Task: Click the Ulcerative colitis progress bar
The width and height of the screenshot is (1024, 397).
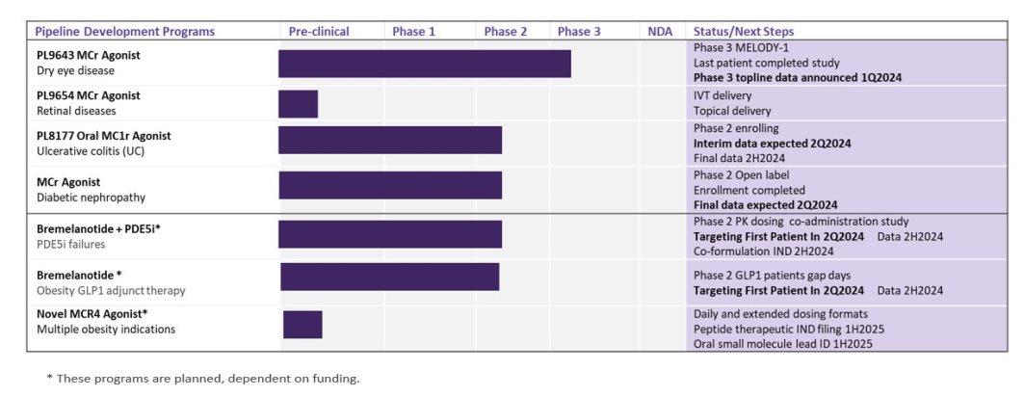Action: [x=390, y=140]
